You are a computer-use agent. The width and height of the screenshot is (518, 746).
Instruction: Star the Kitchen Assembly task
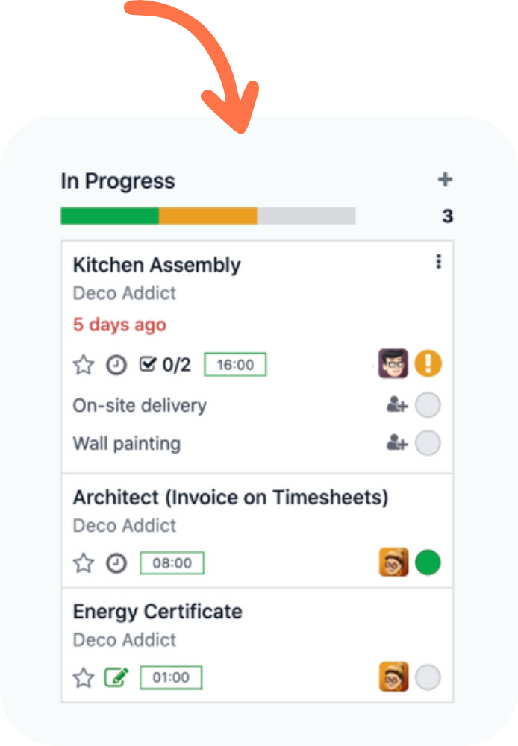pyautogui.click(x=84, y=365)
